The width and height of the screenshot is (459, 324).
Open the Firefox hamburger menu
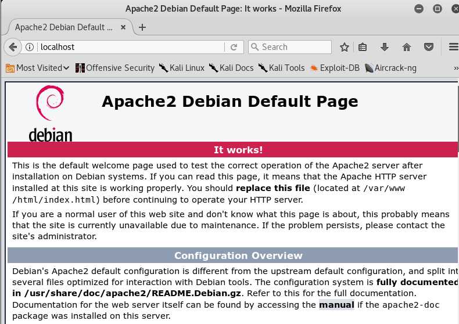(x=454, y=47)
